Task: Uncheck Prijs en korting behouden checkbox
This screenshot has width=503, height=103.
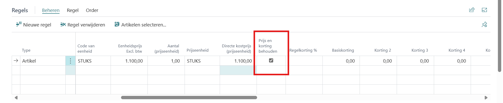Action: pos(271,61)
